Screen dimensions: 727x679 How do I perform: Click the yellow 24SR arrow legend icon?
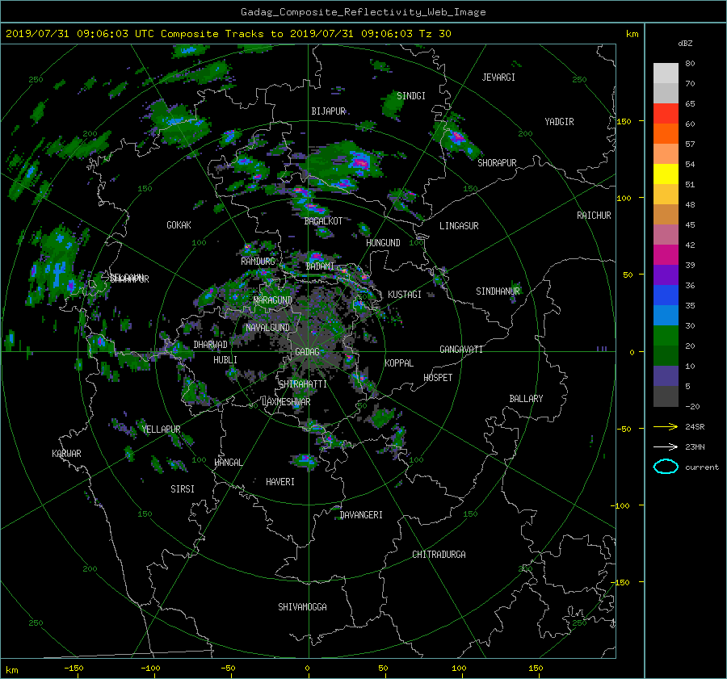coord(666,426)
